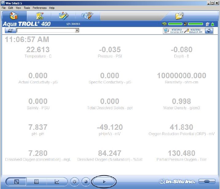
Task: Click the pH(mV) reading -49.120
Action: (x=110, y=127)
